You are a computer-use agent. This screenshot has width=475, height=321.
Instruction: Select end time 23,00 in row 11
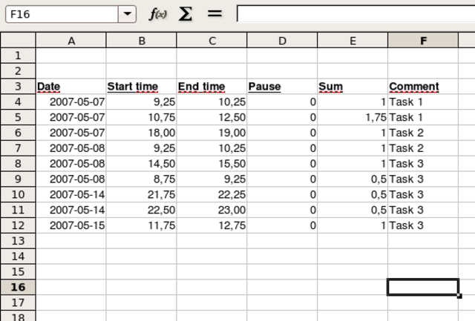pyautogui.click(x=212, y=210)
